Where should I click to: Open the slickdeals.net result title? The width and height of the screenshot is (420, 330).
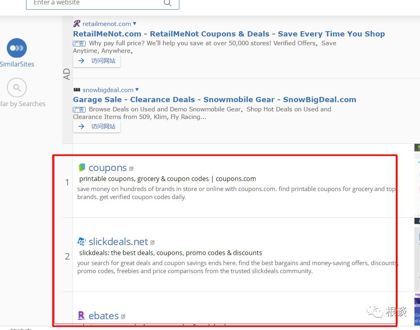point(118,242)
